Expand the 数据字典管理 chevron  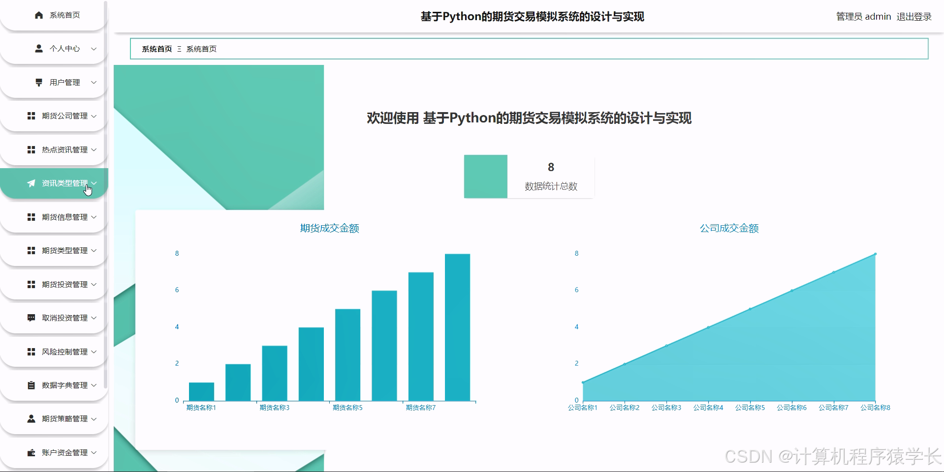[94, 385]
